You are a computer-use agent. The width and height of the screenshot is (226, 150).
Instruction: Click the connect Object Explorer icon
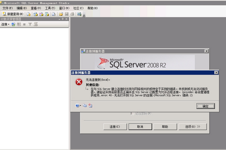pos(13,24)
